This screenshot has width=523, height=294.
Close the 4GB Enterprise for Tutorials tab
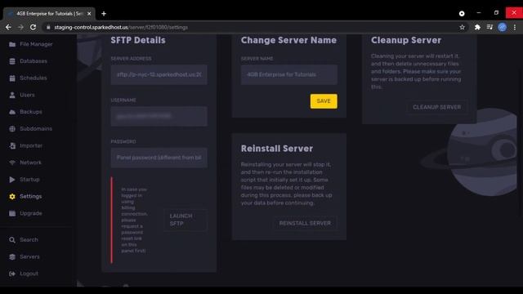click(89, 14)
